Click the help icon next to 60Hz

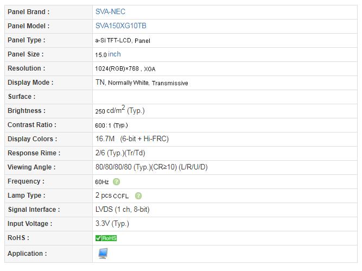pyautogui.click(x=116, y=182)
